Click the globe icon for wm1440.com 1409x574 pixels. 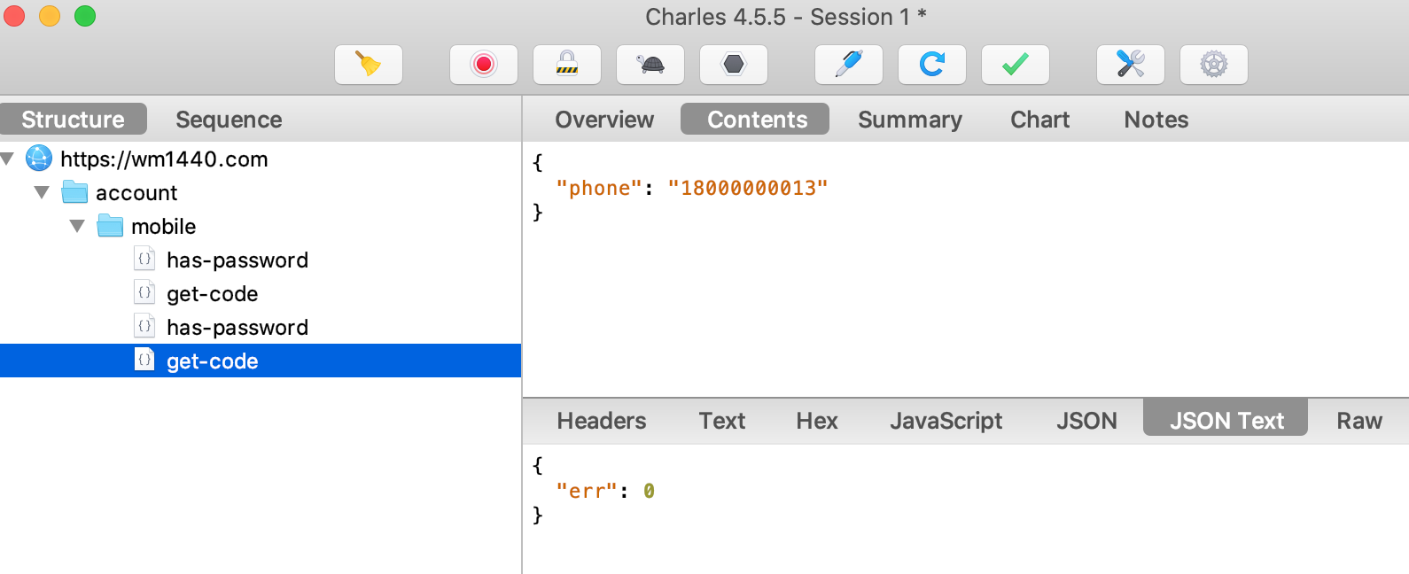click(39, 158)
